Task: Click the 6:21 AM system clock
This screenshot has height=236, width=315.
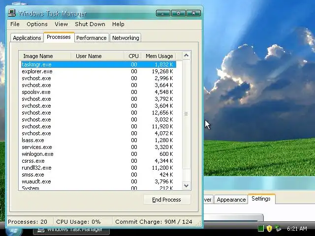Action: tap(297, 229)
